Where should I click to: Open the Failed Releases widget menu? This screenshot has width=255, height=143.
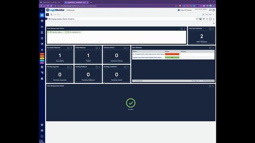coord(100,48)
